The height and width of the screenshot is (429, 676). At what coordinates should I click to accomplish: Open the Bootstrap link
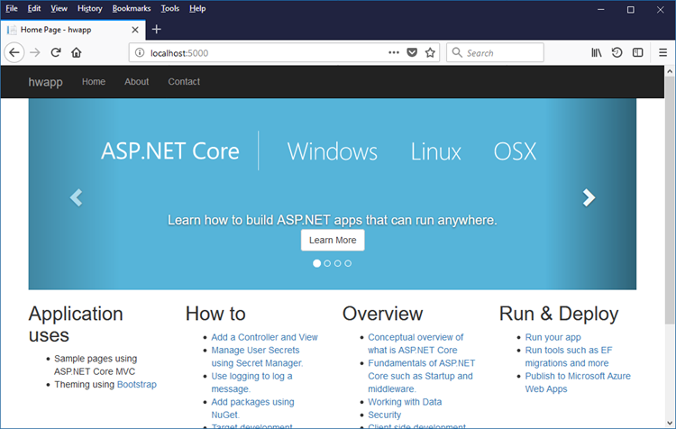[137, 384]
